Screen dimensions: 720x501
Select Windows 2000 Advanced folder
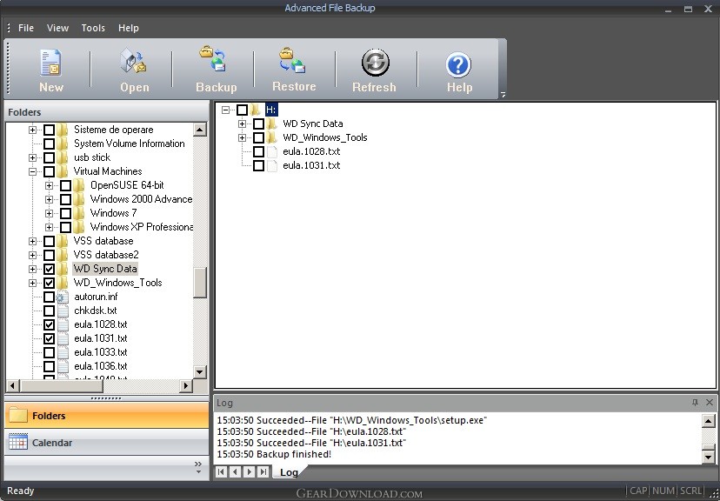[x=141, y=199]
